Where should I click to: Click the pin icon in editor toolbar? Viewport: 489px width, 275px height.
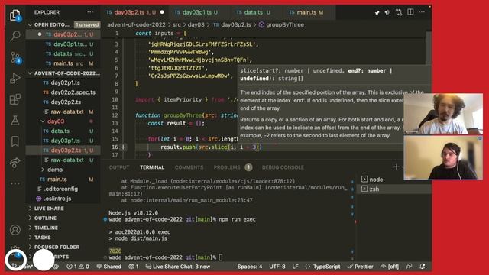click(377, 12)
